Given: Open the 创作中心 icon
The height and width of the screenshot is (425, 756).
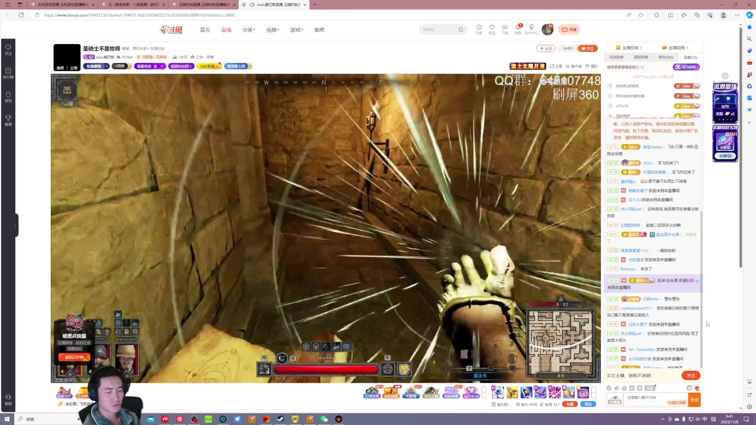Looking at the screenshot, I should click(x=531, y=30).
